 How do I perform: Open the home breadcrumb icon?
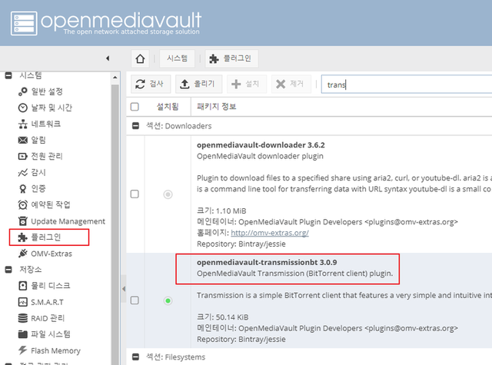click(140, 58)
